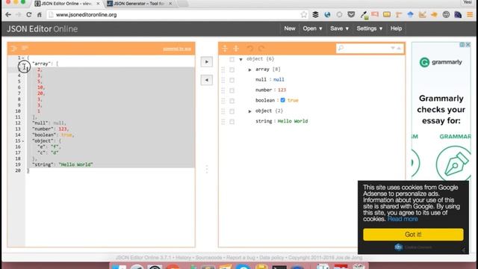The height and width of the screenshot is (269, 478).
Task: Go back to previous page
Action: pos(8,15)
